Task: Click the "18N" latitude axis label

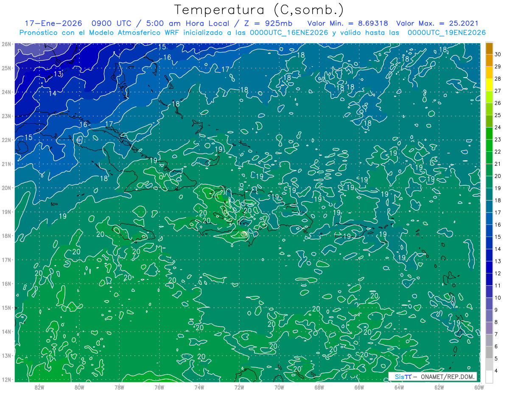Action: click(6, 236)
